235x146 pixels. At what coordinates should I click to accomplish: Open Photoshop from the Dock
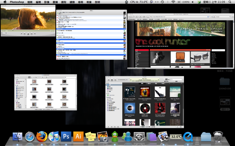[x=66, y=137]
